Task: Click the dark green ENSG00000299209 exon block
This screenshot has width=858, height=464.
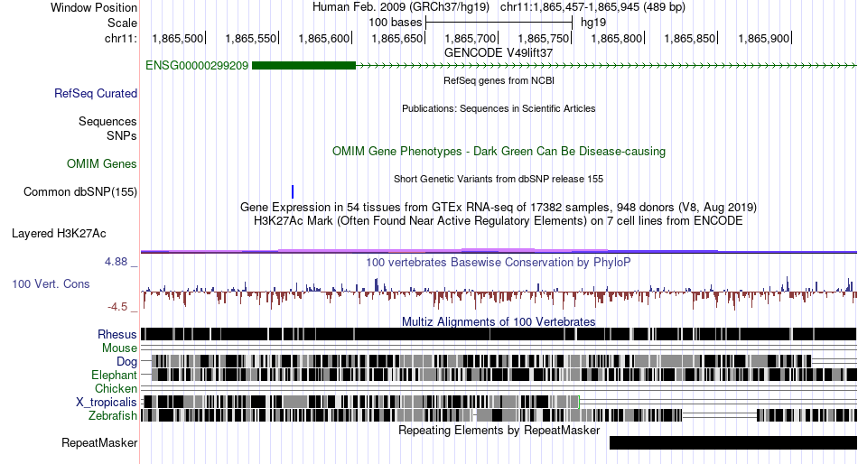Action: (x=303, y=66)
